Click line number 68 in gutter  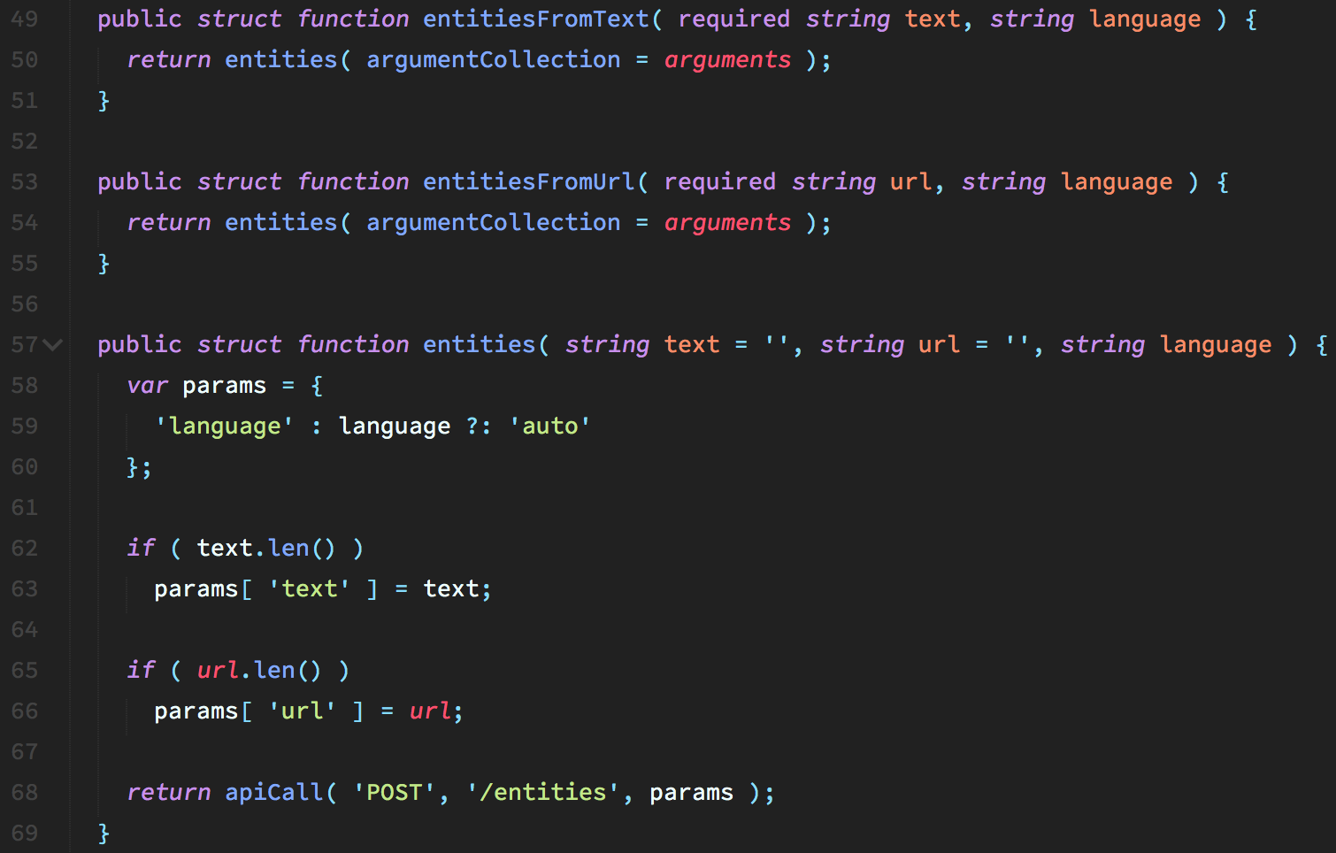click(x=25, y=792)
